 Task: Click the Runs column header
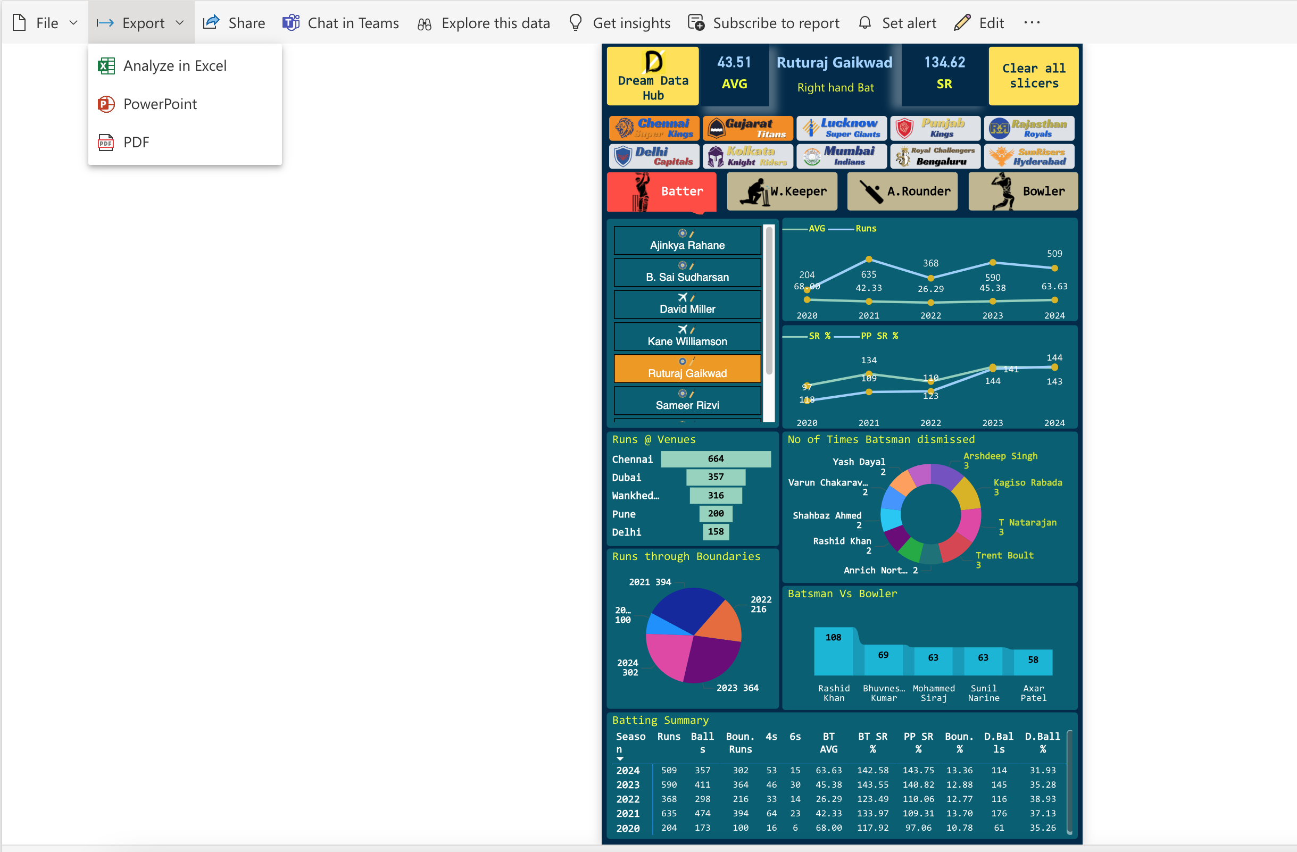pos(669,737)
